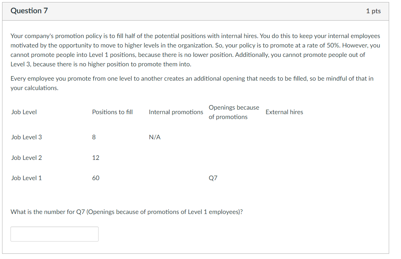Click the Q7 placeholder cell

click(x=213, y=178)
